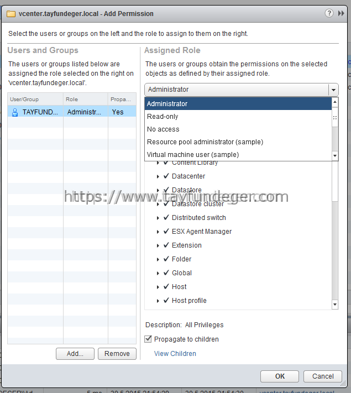Image resolution: width=351 pixels, height=393 pixels.
Task: Click the Add... button
Action: [x=75, y=354]
